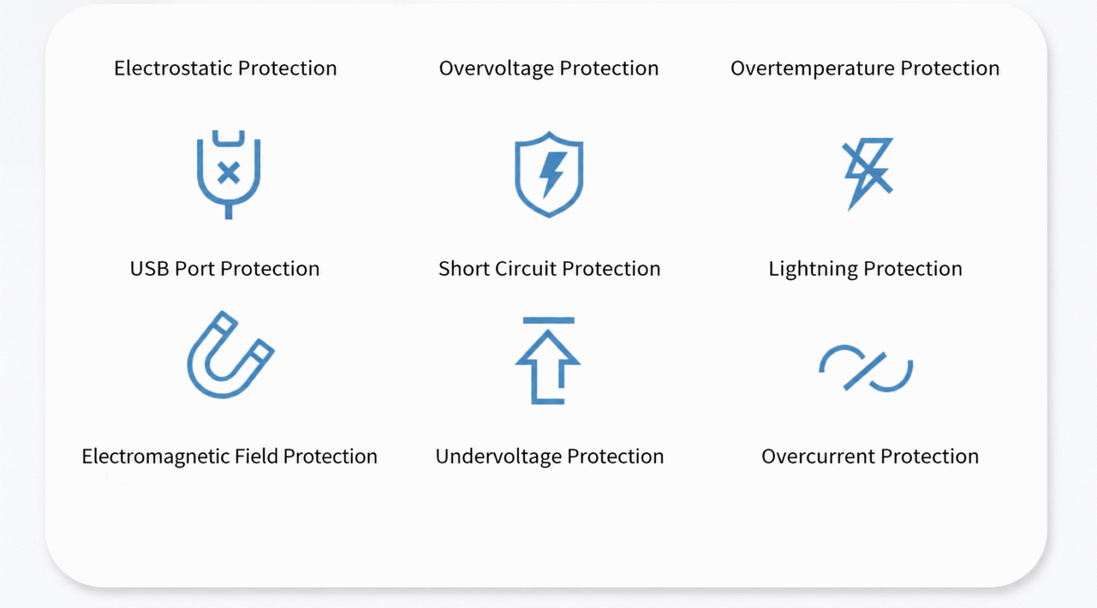1097x608 pixels.
Task: Select Short Circuit Protection text
Action: 549,269
